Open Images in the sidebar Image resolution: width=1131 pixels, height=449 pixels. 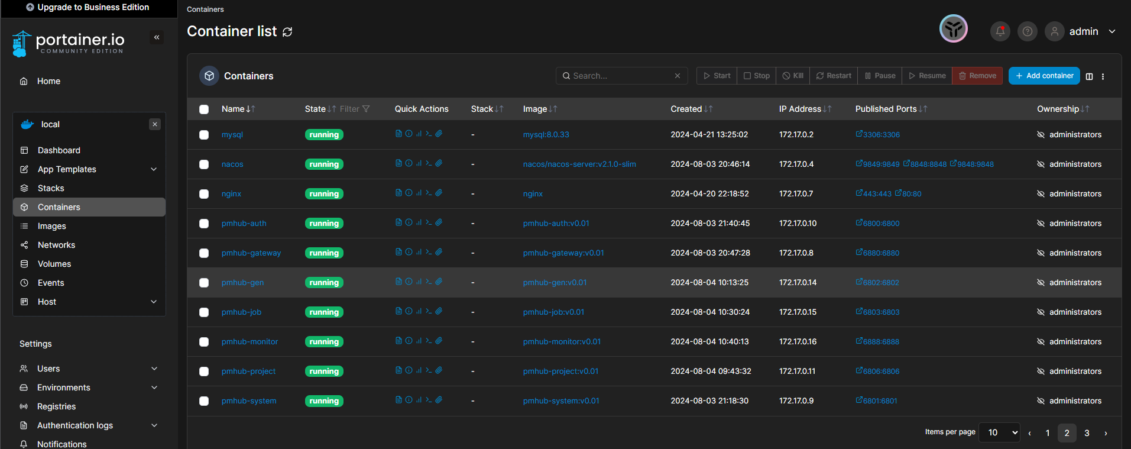coord(89,226)
